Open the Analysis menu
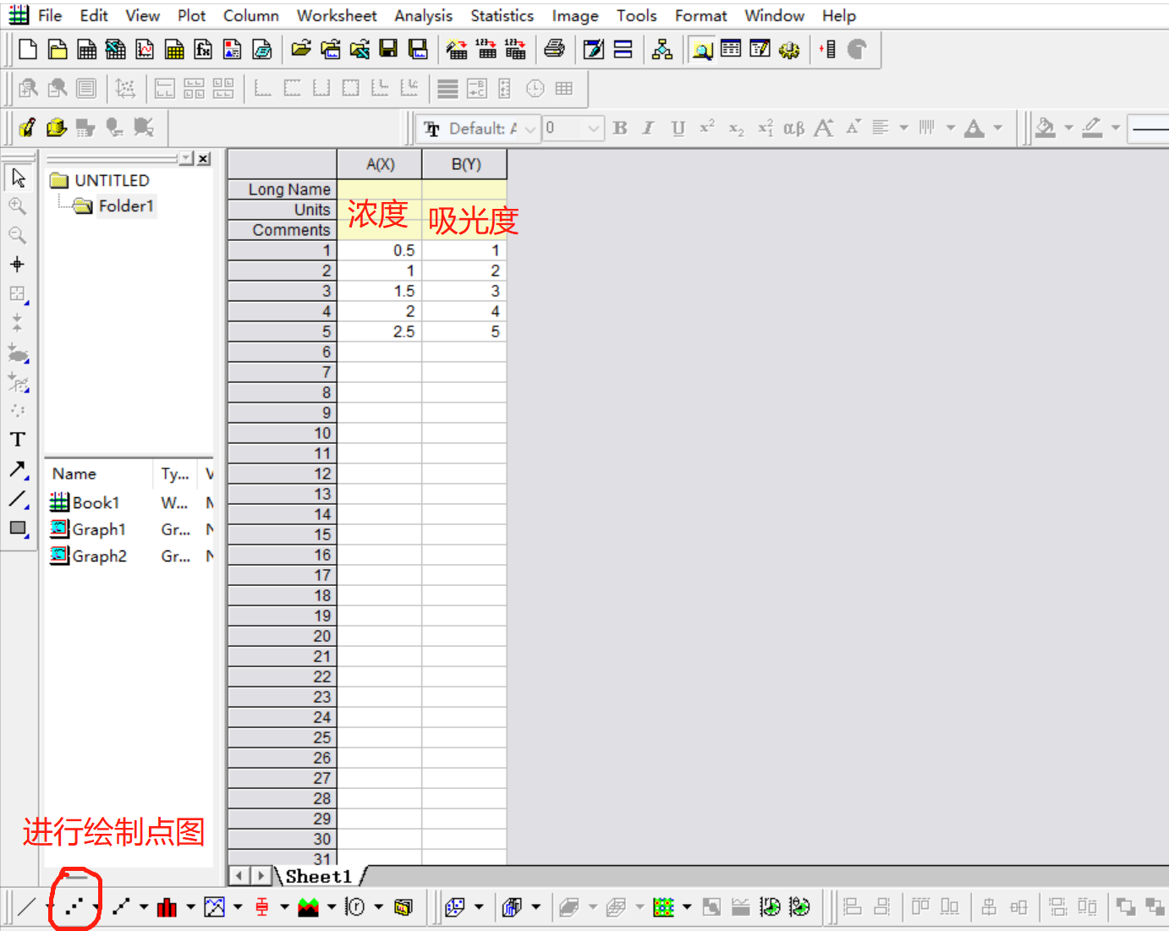The image size is (1169, 931). click(x=423, y=16)
